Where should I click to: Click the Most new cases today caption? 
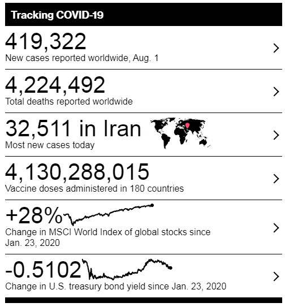click(x=50, y=145)
